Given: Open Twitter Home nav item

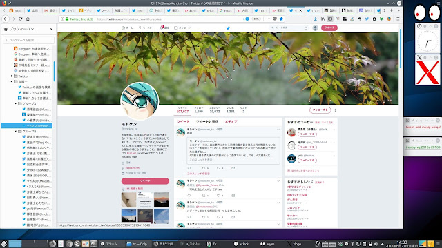Looking at the screenshot, I should pos(127,28).
